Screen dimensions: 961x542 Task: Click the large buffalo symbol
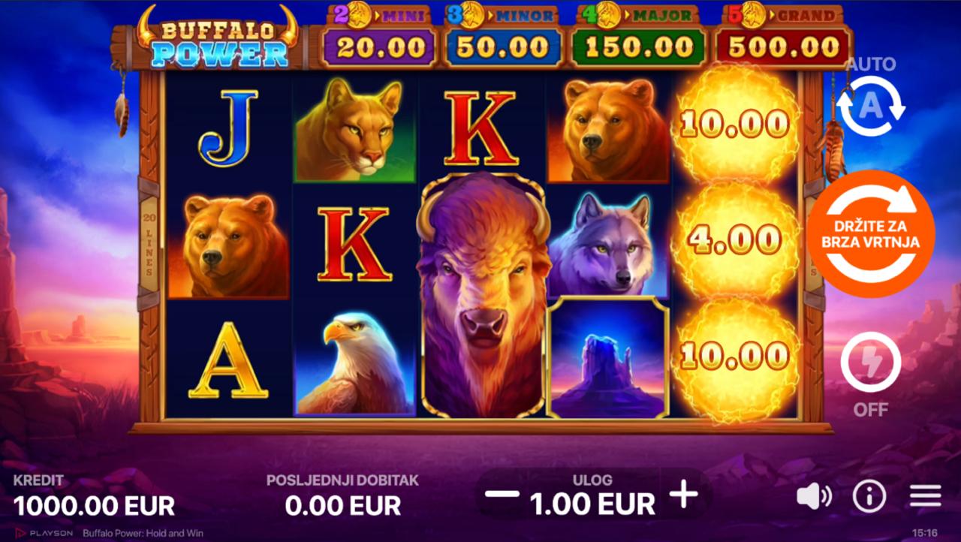coord(484,294)
